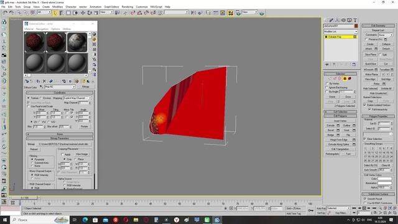Click the Edit Vertex Colors Color swatch
This screenshot has width=398, height=224.
385,179
